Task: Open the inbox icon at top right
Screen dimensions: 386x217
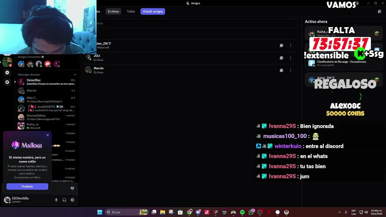Action: pyautogui.click(x=380, y=11)
